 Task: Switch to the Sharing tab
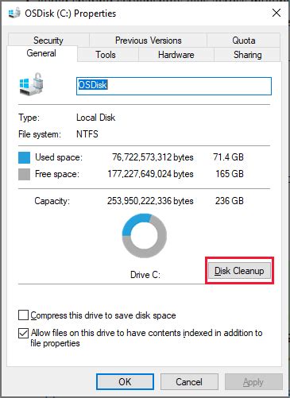point(247,55)
